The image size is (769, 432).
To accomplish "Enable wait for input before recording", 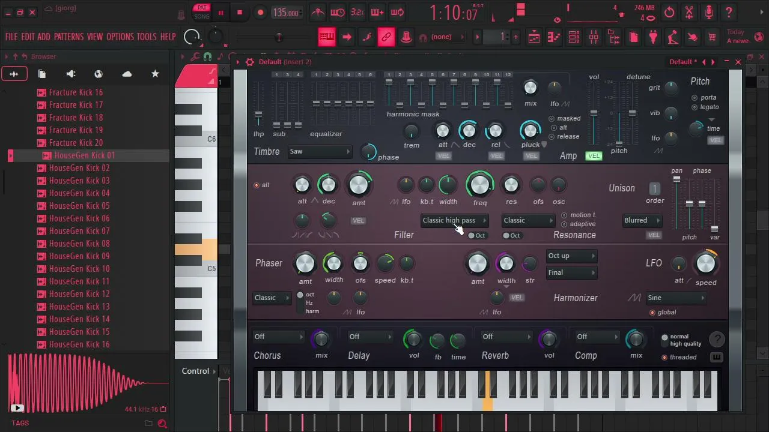I will pos(338,12).
